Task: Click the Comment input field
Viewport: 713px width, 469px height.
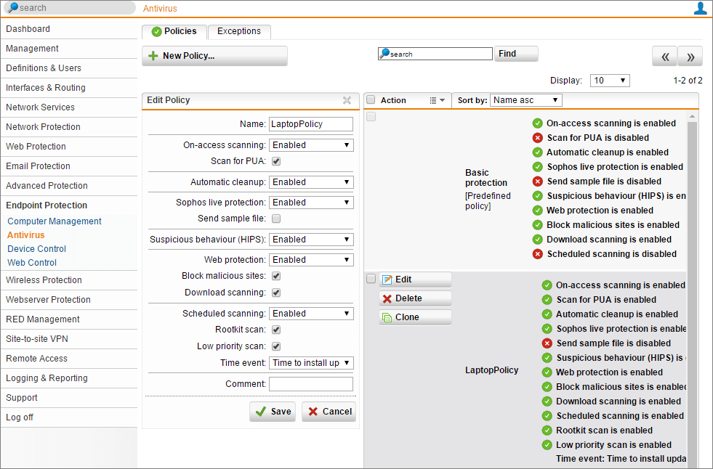Action: point(311,383)
